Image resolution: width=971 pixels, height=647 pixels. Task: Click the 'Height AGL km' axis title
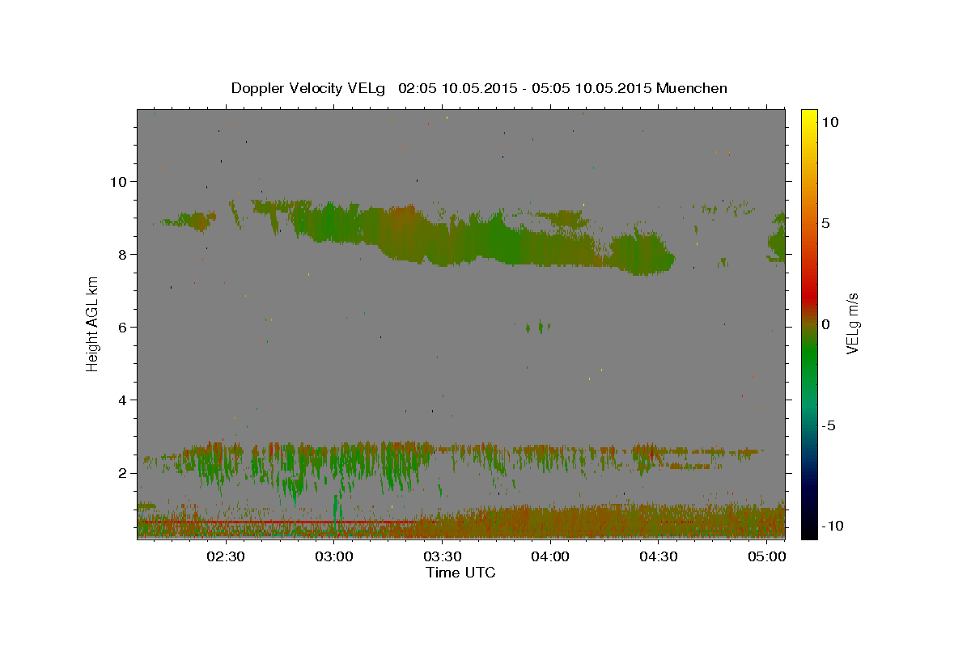coord(93,324)
